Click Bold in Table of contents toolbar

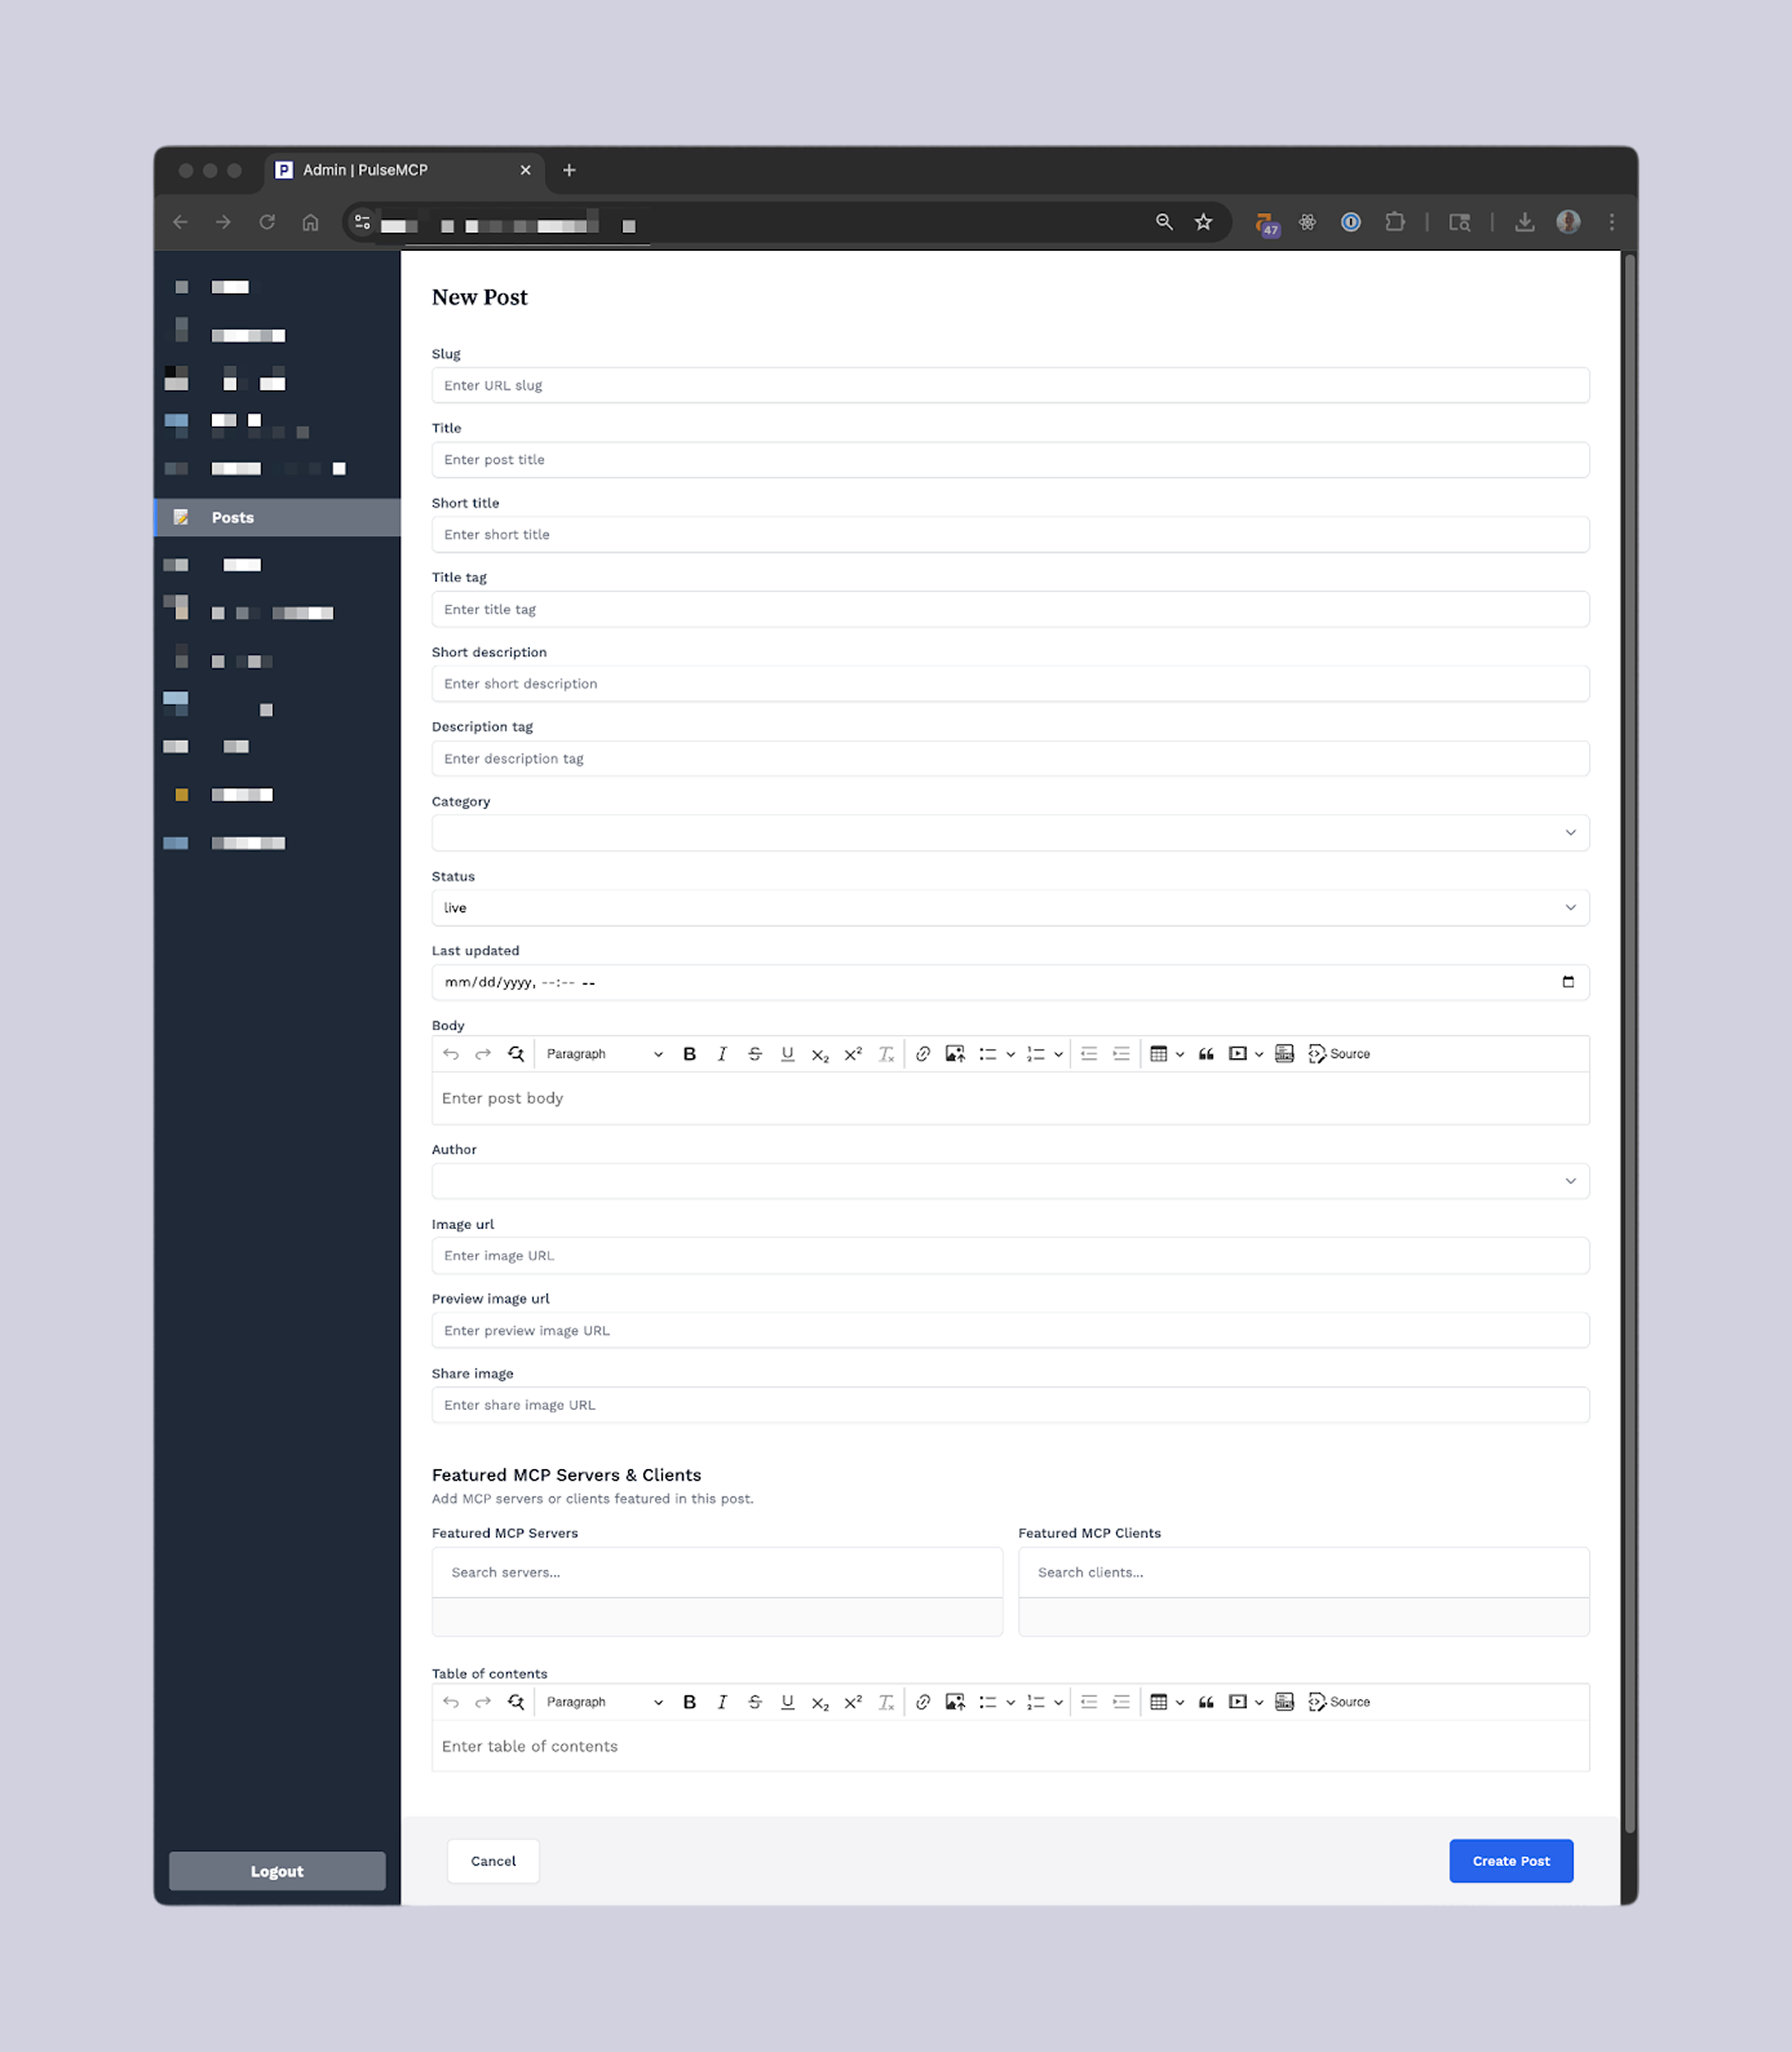click(x=689, y=1702)
